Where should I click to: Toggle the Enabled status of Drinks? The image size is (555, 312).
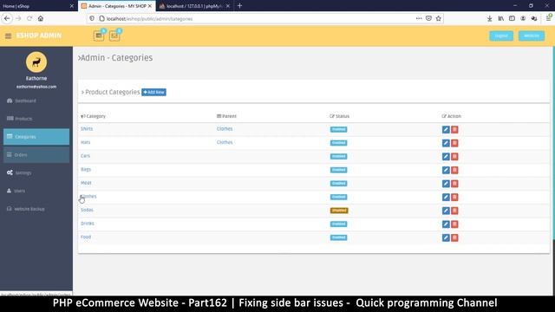338,224
